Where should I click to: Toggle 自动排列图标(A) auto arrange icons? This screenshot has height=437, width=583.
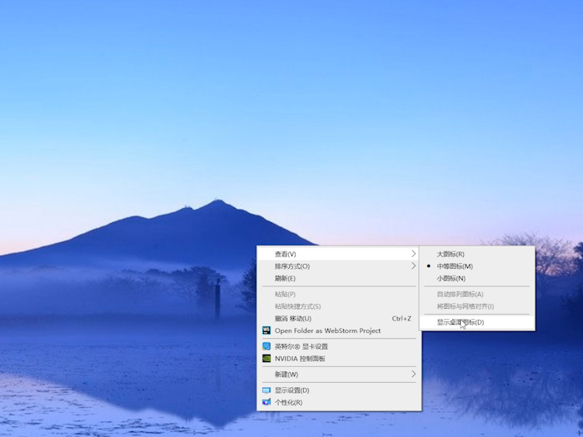(x=460, y=294)
